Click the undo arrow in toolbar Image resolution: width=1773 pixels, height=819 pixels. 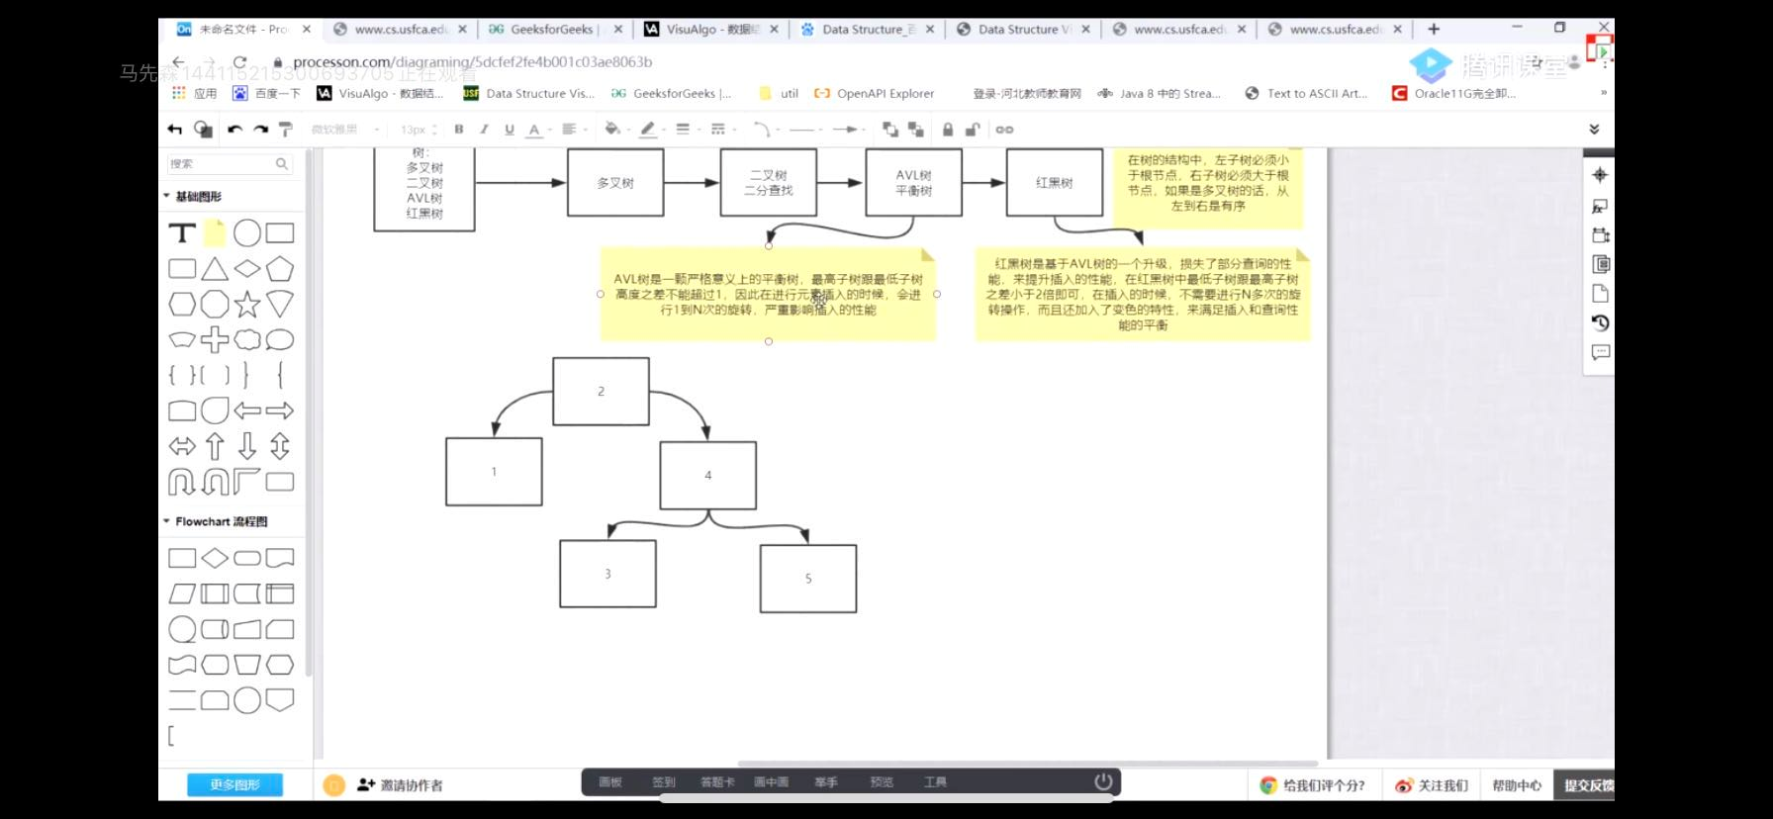tap(234, 130)
